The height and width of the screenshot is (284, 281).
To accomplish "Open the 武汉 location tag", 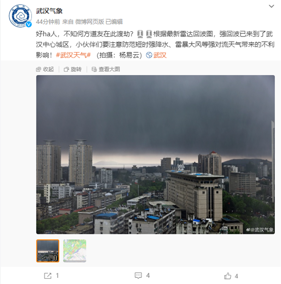I will (x=160, y=55).
